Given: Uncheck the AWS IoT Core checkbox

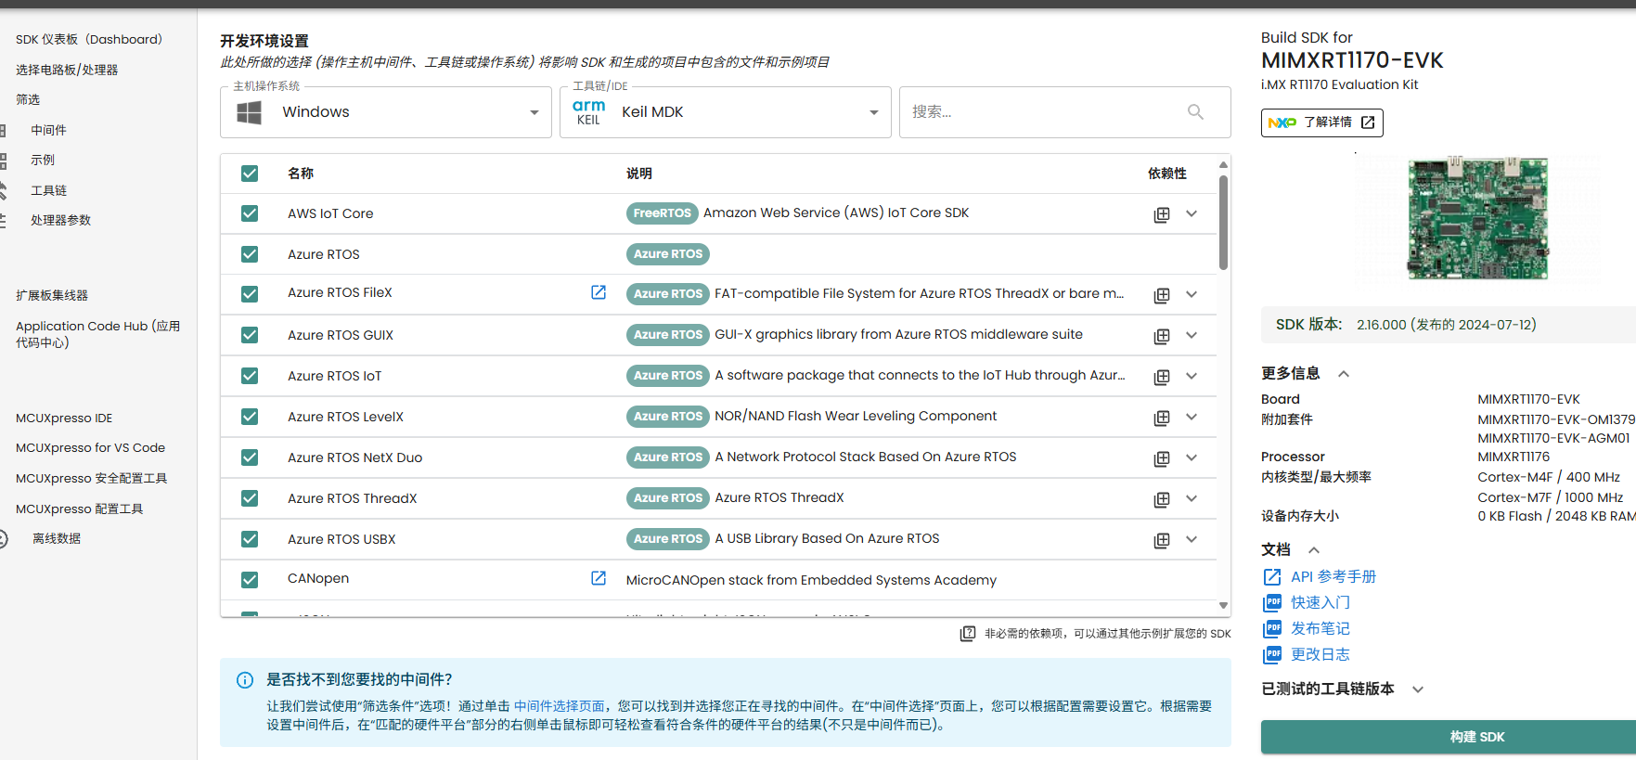Looking at the screenshot, I should pos(250,213).
